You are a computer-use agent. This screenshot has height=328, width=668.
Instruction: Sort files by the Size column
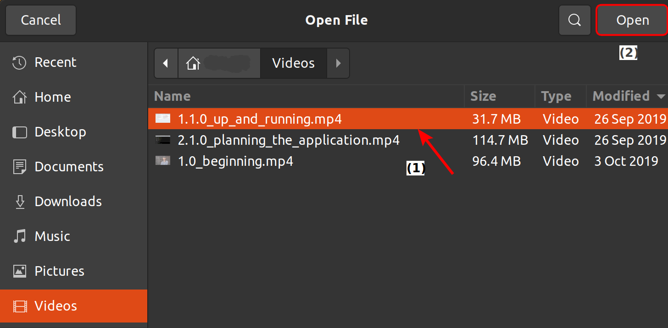point(483,96)
